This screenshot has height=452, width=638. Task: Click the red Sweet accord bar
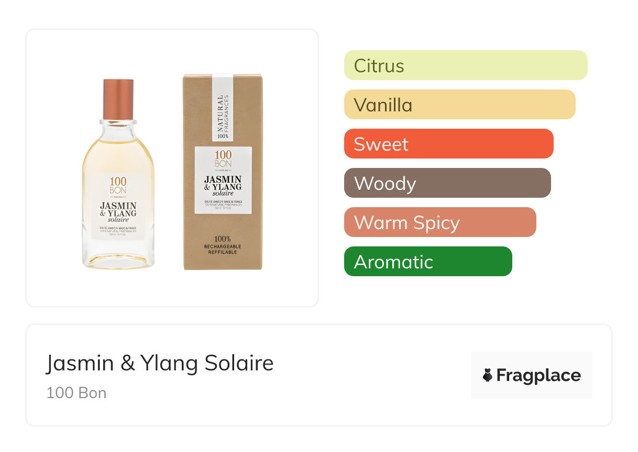tap(448, 144)
